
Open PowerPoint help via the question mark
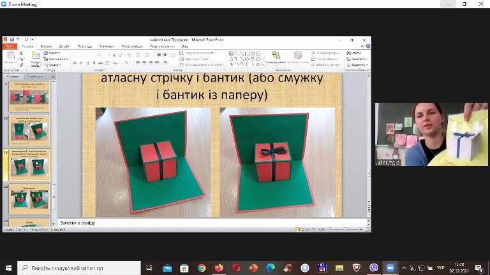368,46
